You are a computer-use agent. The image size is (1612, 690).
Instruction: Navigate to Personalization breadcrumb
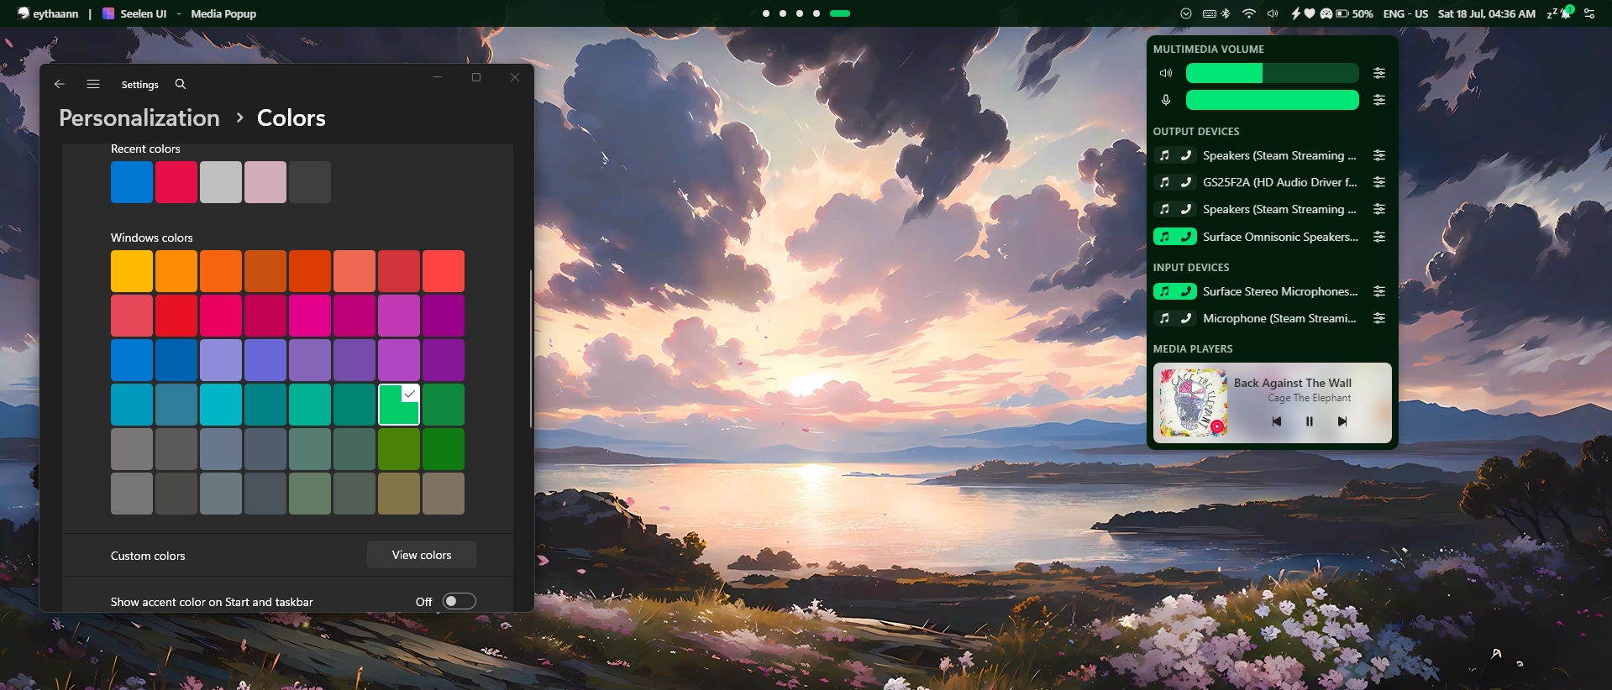(139, 118)
